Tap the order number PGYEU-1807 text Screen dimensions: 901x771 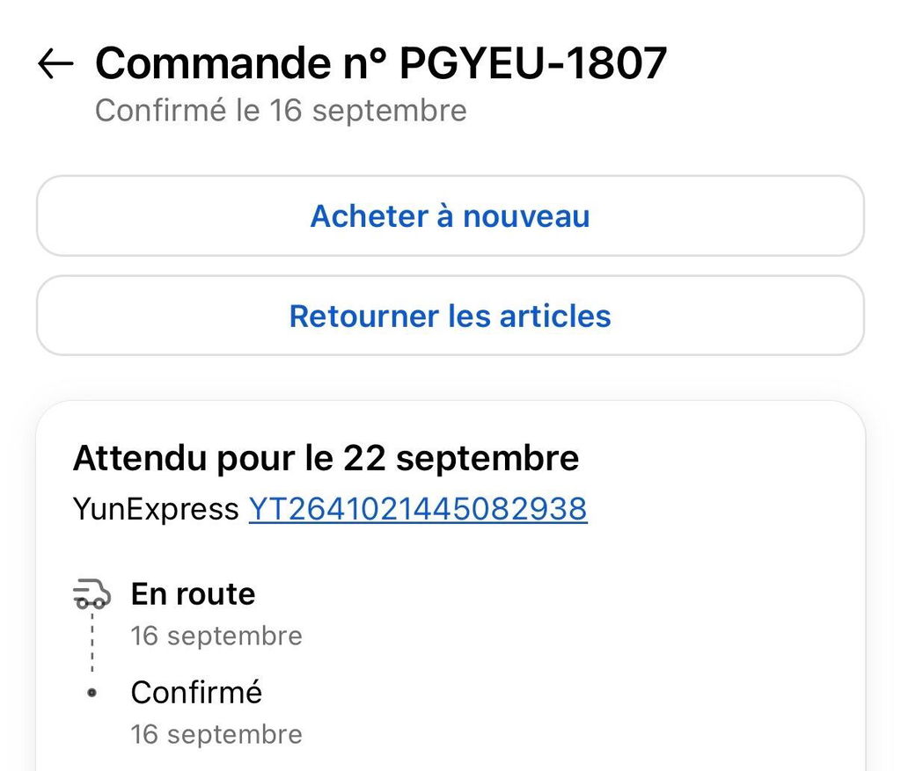pyautogui.click(x=533, y=62)
